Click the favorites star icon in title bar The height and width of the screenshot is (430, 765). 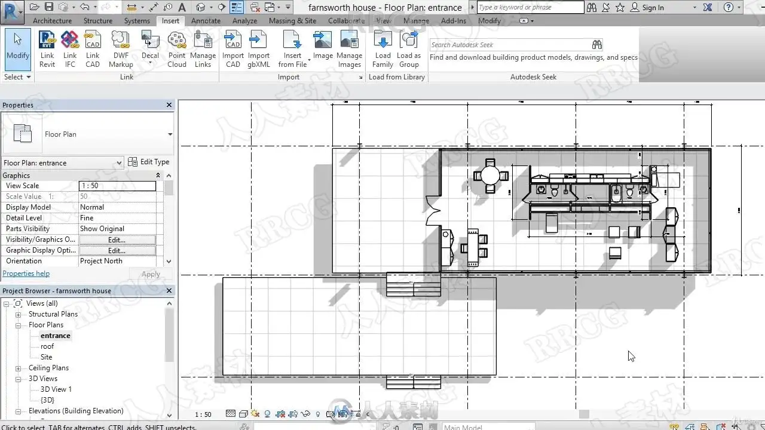coord(620,7)
